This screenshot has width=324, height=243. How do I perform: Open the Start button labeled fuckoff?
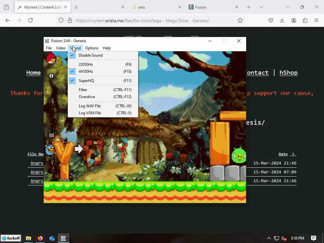tap(11, 238)
